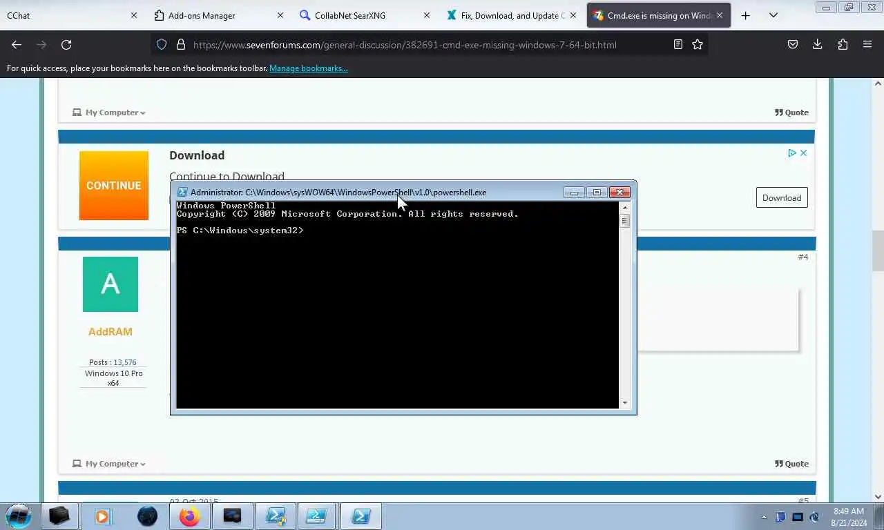
Task: Open the #4 post permalink
Action: [803, 257]
